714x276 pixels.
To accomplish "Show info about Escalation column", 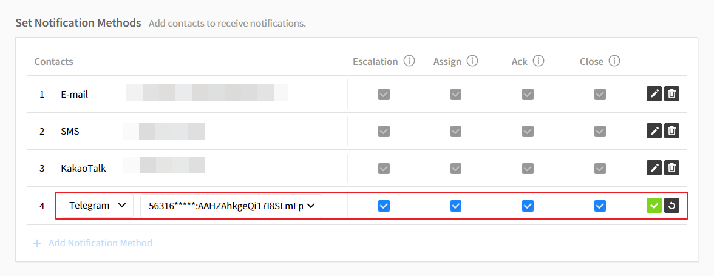I will (409, 61).
